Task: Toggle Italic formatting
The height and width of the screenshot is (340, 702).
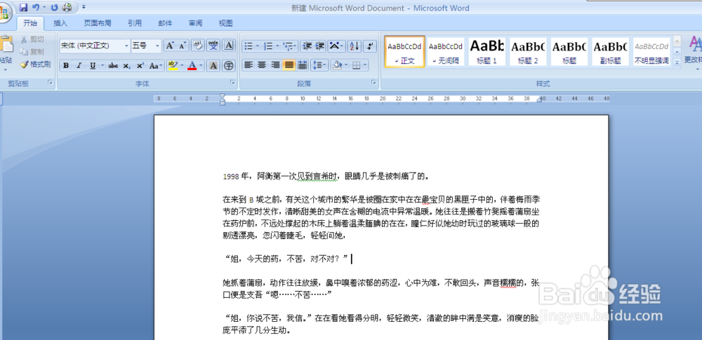Action: point(79,66)
